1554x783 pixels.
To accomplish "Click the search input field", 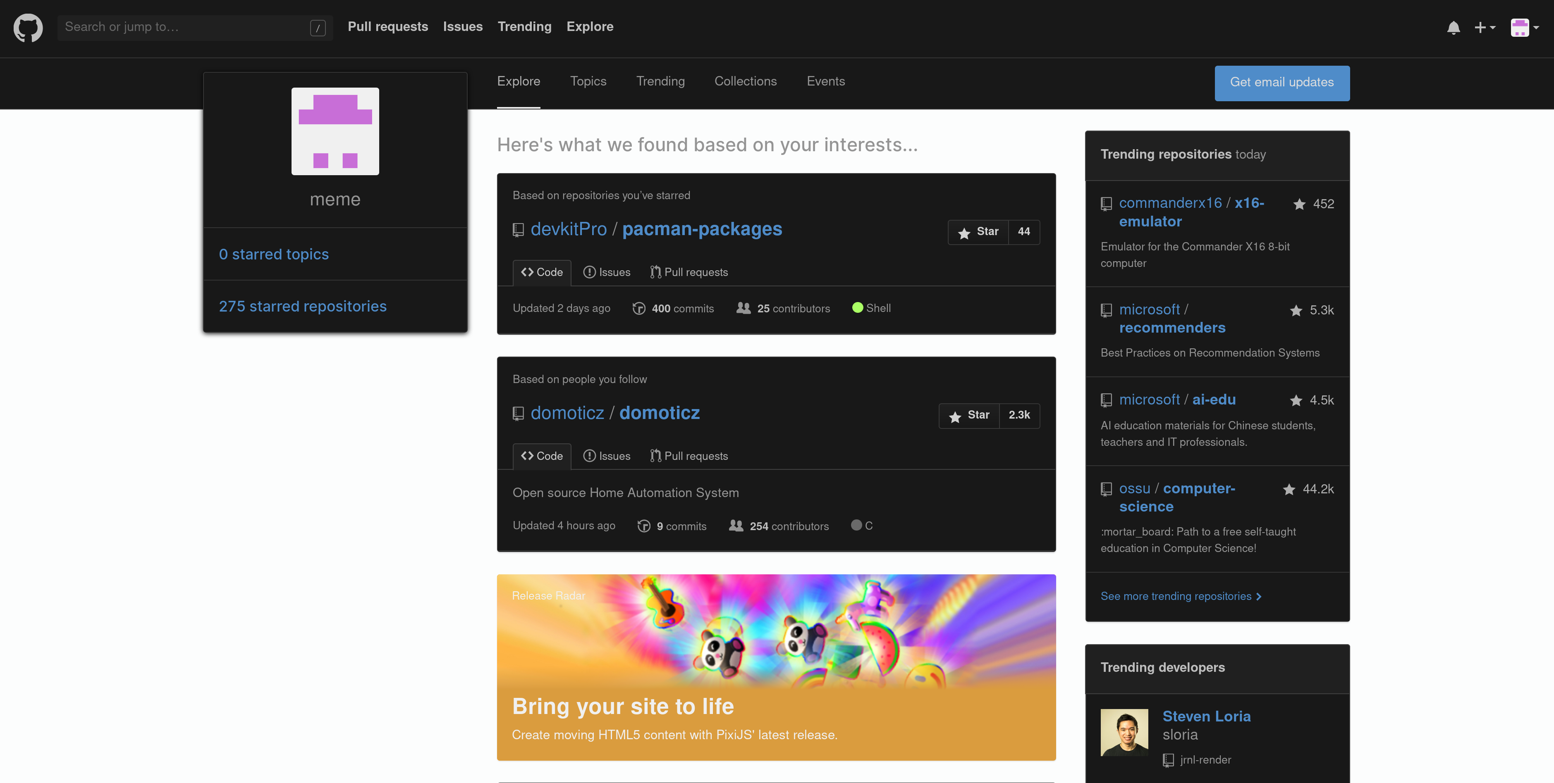I will point(181,27).
